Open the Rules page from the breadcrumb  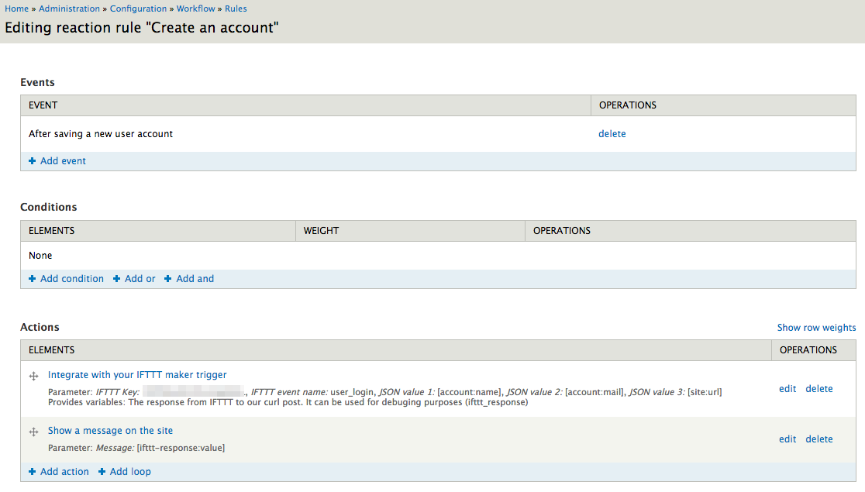click(x=236, y=9)
